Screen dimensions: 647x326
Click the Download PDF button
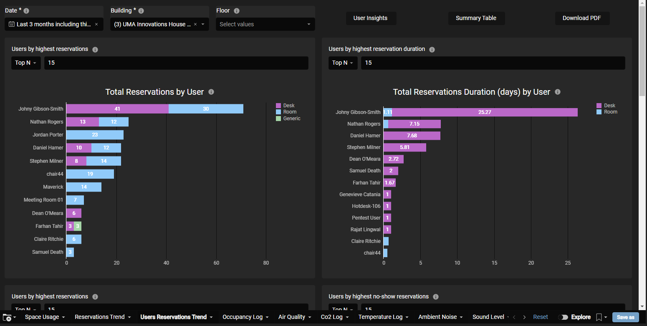[x=582, y=18]
